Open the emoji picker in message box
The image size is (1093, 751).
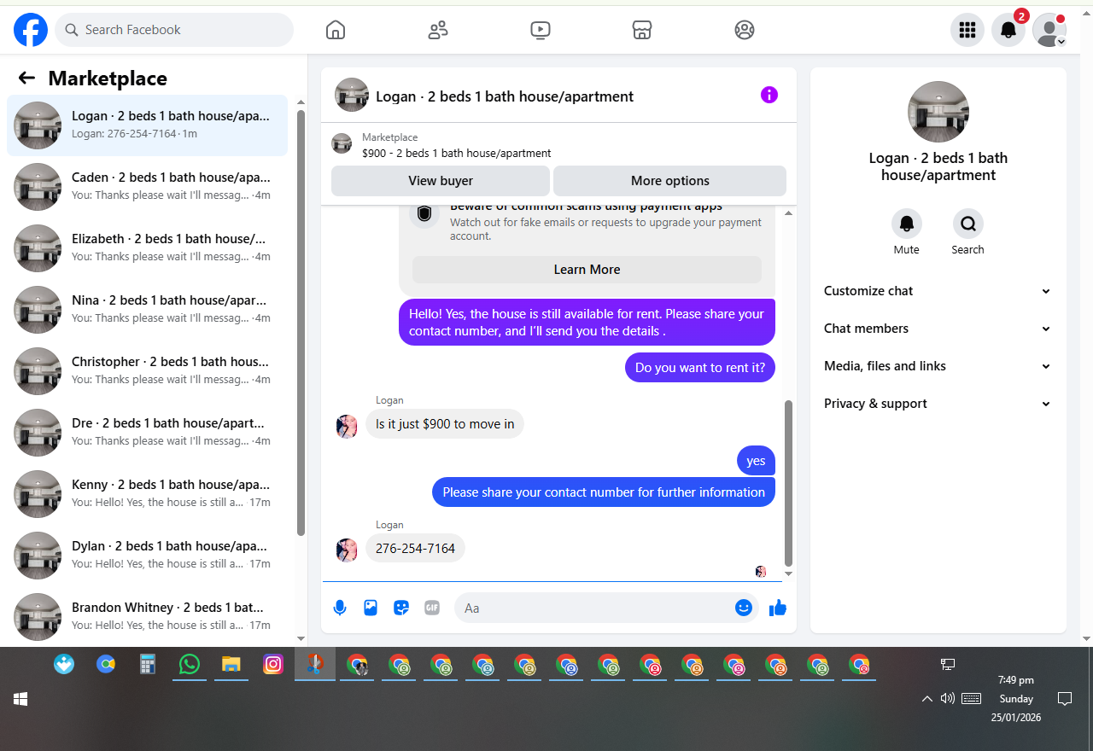[744, 608]
